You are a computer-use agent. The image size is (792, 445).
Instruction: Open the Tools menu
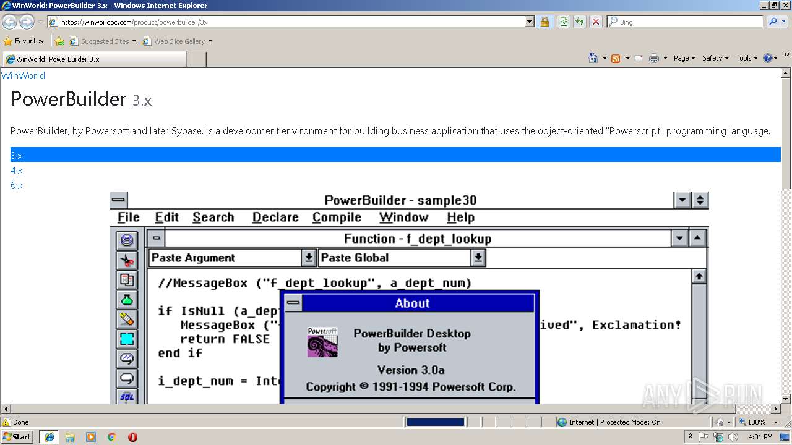point(746,58)
